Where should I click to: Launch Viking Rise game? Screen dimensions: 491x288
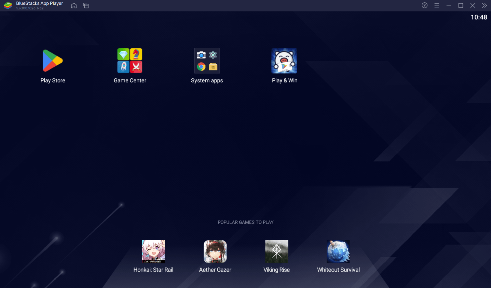click(x=277, y=251)
